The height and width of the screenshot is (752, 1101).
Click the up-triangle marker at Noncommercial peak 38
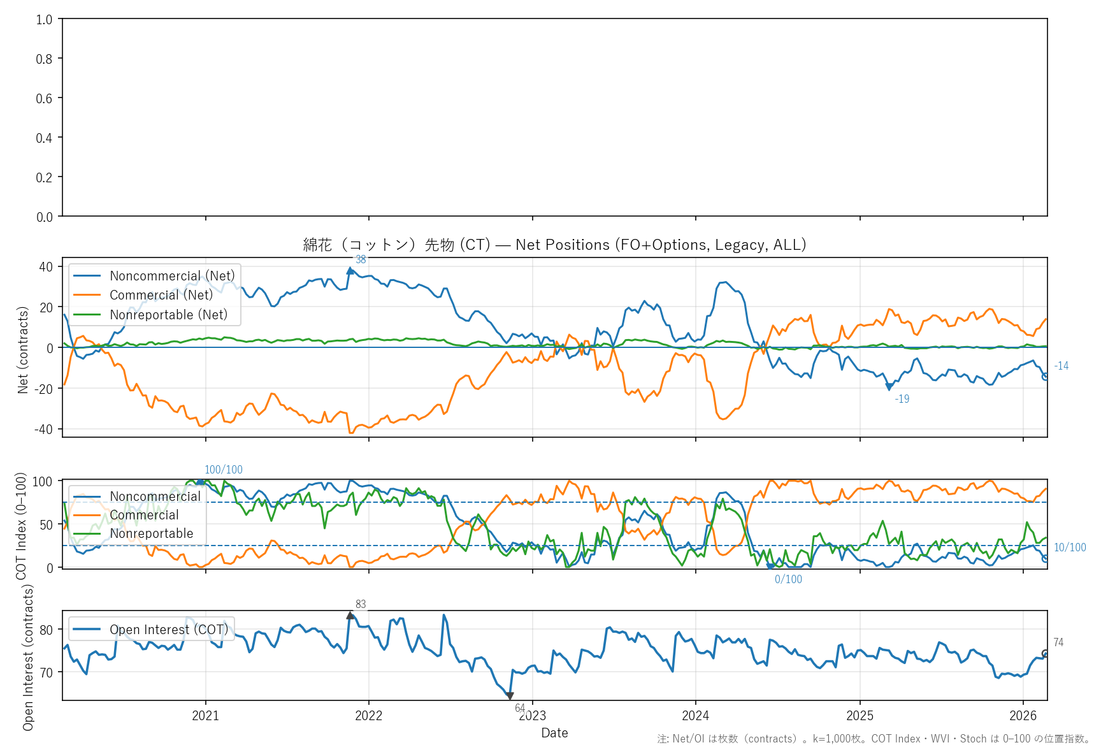tap(350, 271)
